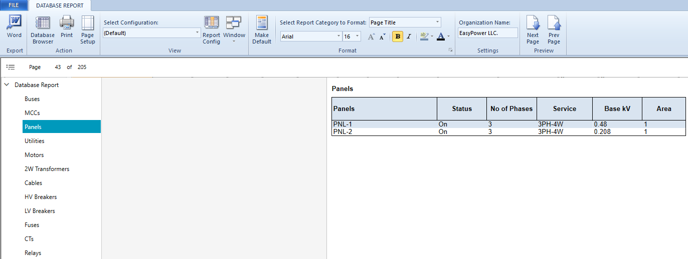688x259 pixels.
Task: Open the Database Browser
Action: (x=43, y=29)
